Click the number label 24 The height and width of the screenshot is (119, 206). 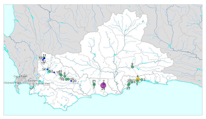coord(103,89)
